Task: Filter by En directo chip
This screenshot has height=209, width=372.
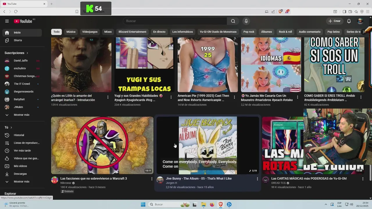Action: tap(159, 32)
